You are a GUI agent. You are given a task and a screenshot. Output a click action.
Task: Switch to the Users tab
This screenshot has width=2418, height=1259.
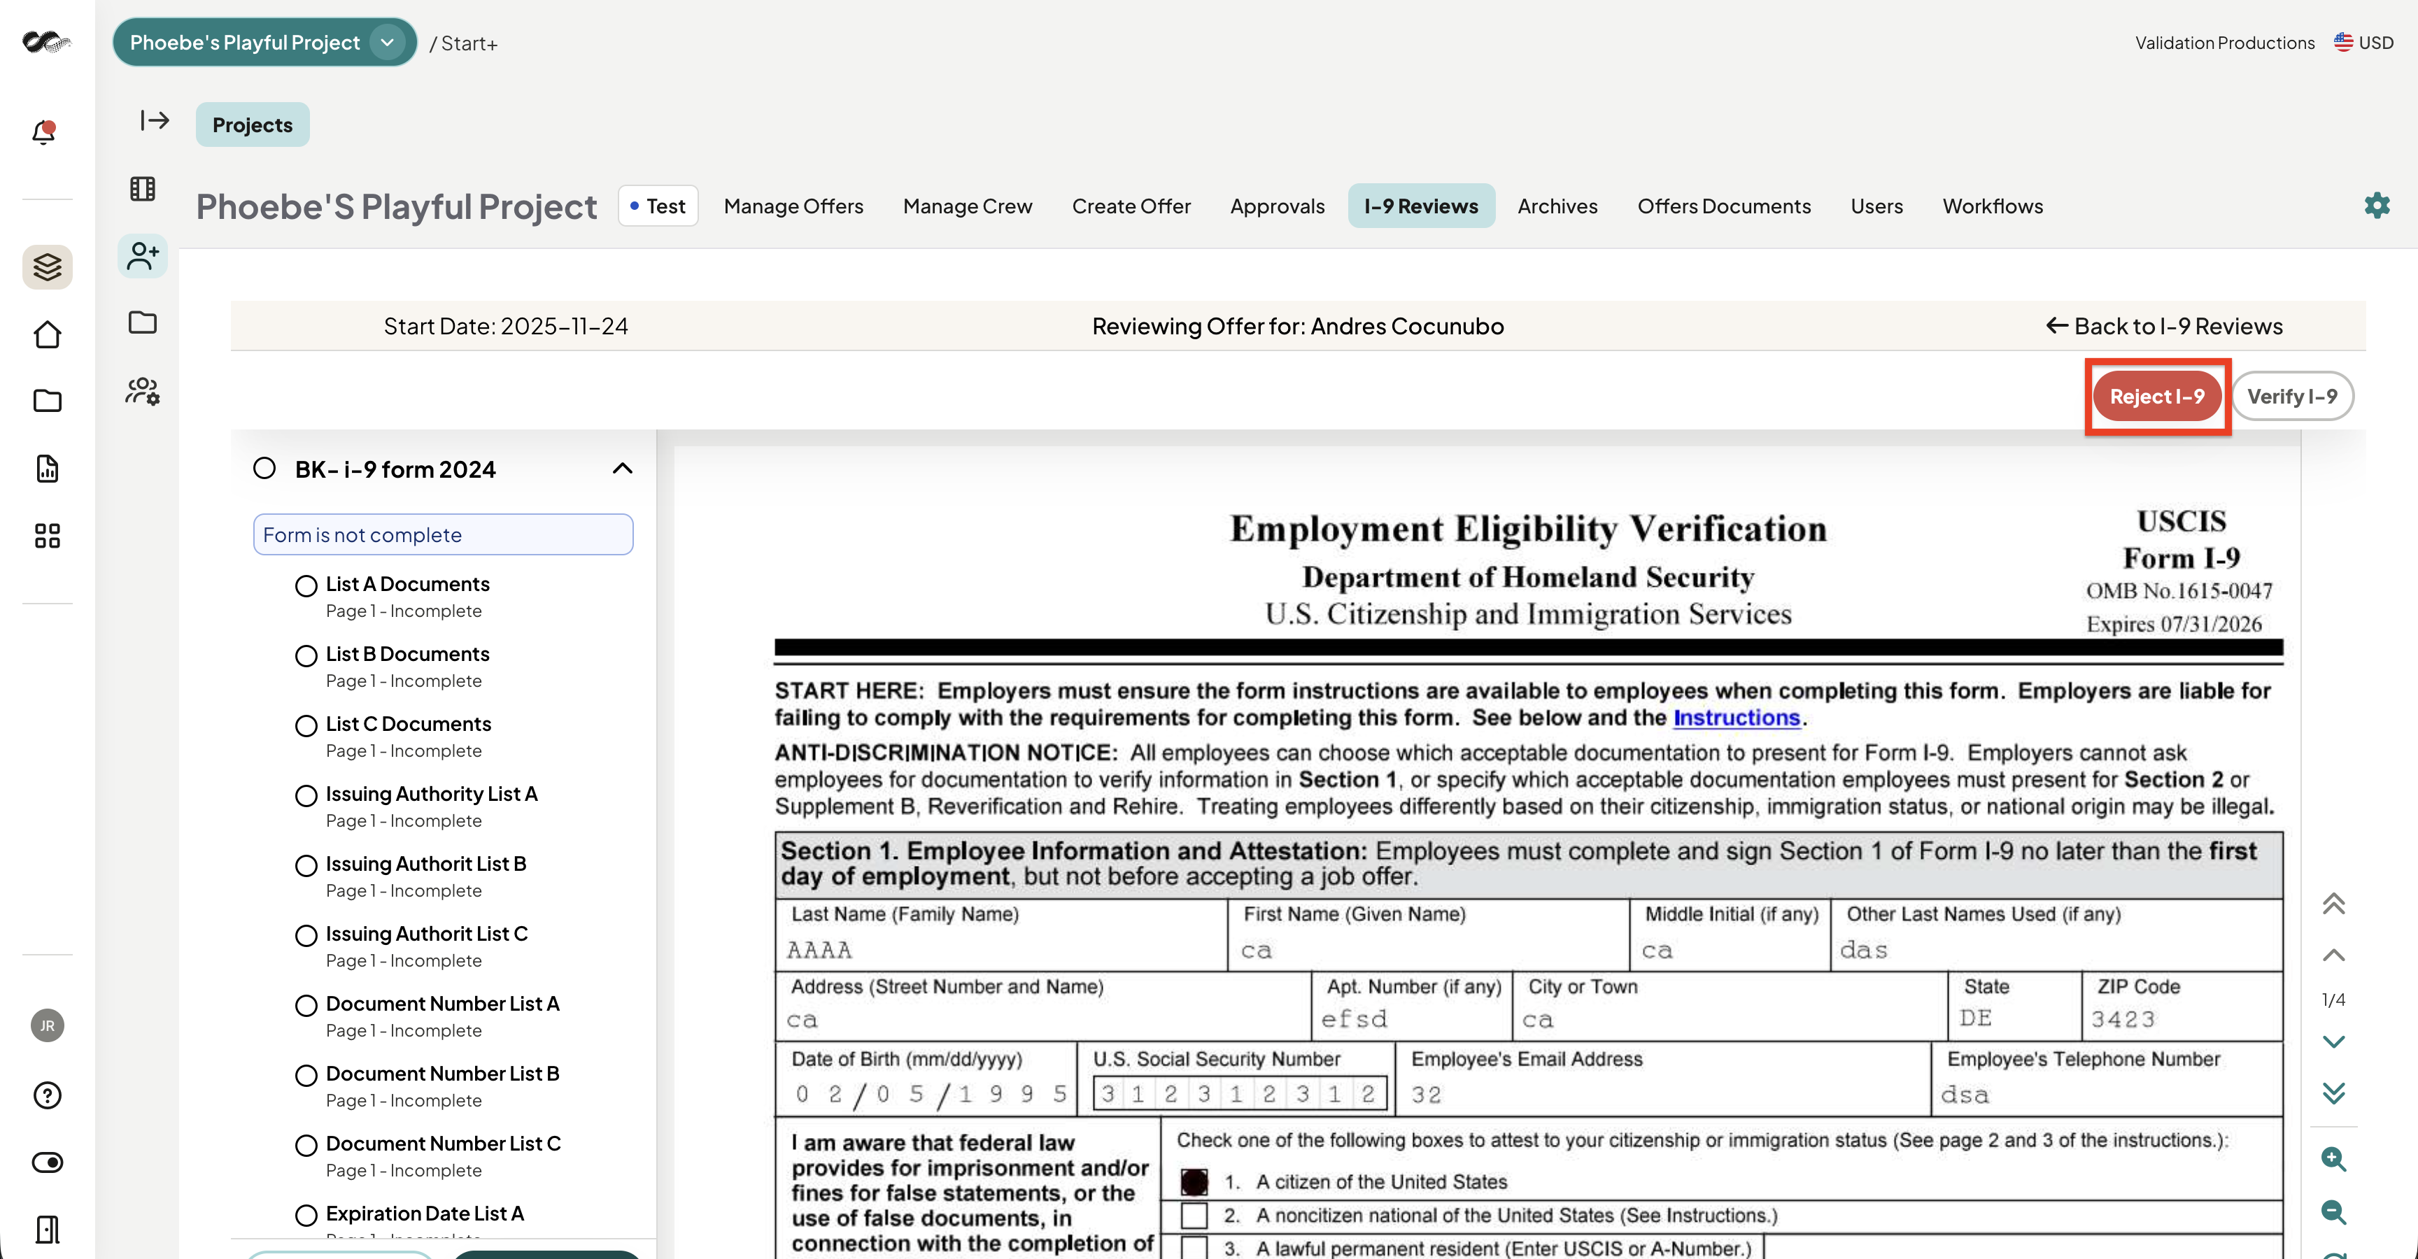pyautogui.click(x=1876, y=206)
